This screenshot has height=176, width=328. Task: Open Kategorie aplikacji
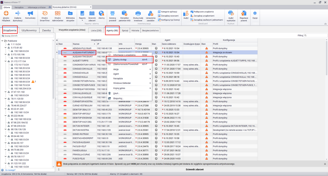coord(167,12)
